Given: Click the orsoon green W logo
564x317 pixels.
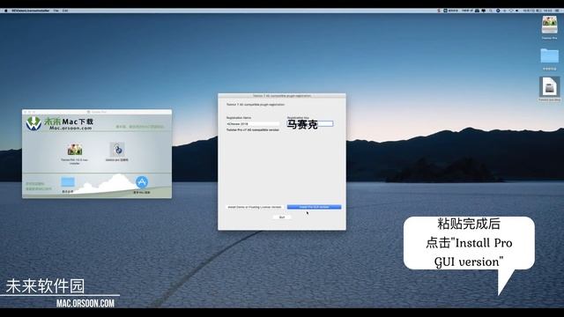Looking at the screenshot, I should coord(33,123).
